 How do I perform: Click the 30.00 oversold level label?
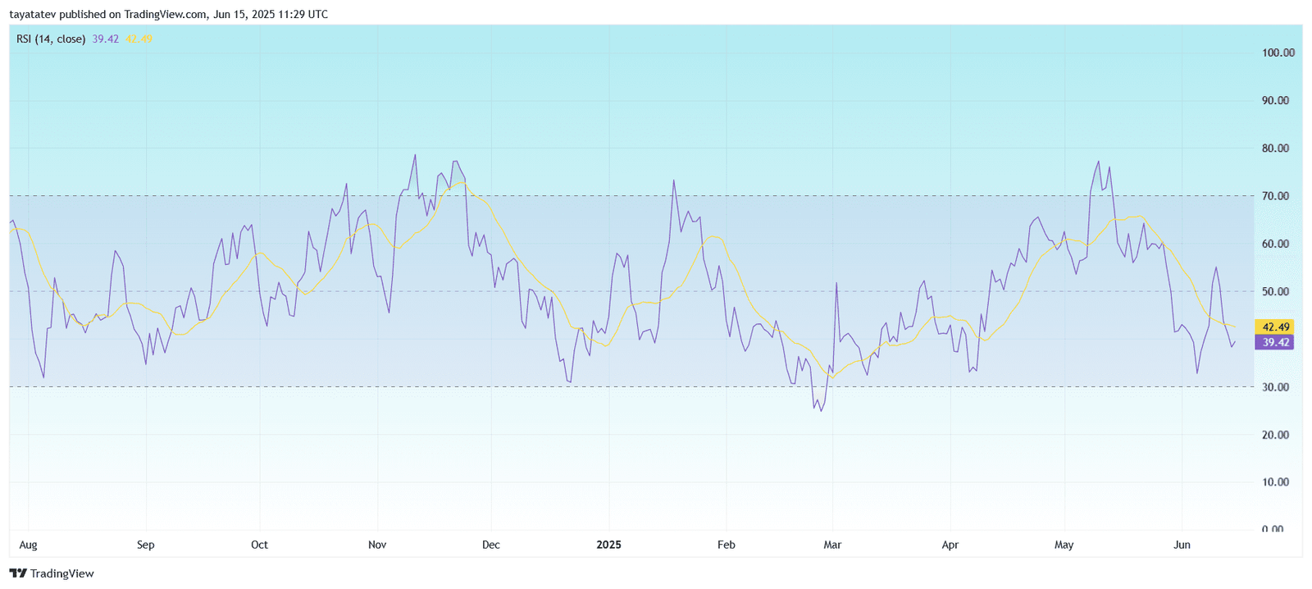(x=1276, y=386)
